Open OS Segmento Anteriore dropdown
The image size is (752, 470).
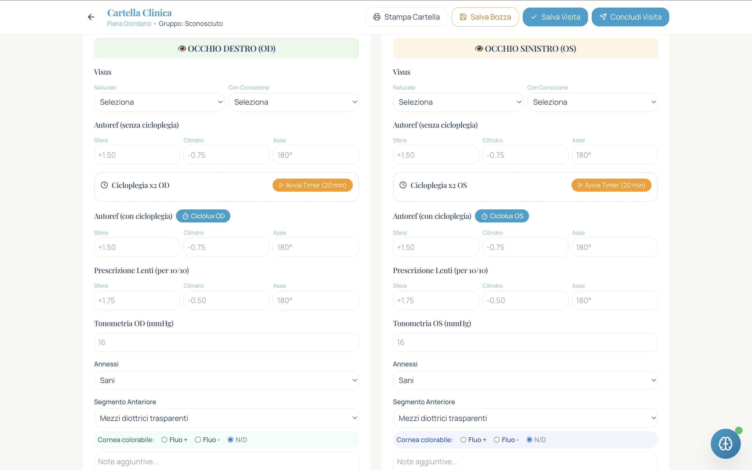pos(525,418)
